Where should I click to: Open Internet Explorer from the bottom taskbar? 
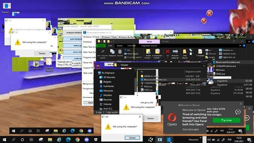(x=59, y=139)
